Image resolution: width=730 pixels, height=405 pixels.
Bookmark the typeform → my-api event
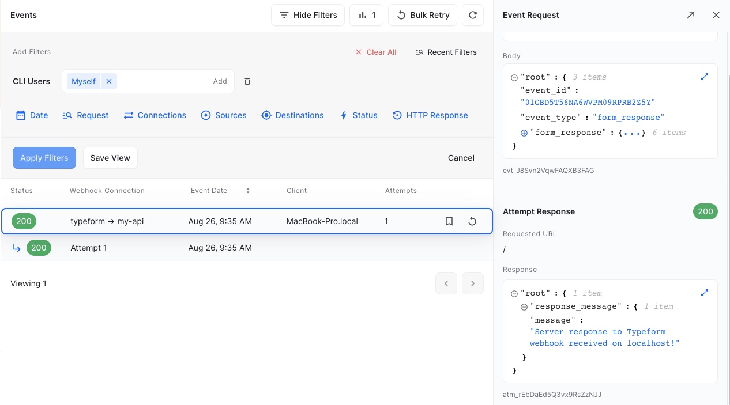click(x=449, y=221)
